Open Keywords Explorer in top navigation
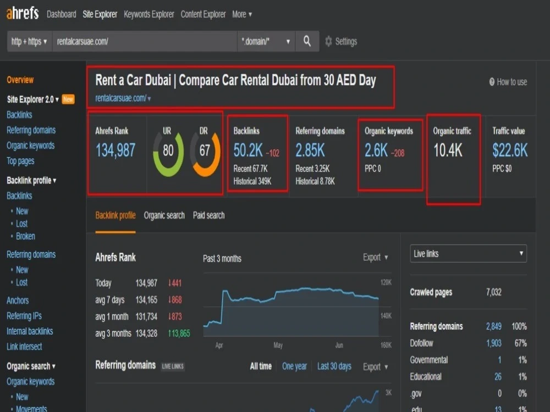Screen dimensions: 550x412 tap(148, 14)
